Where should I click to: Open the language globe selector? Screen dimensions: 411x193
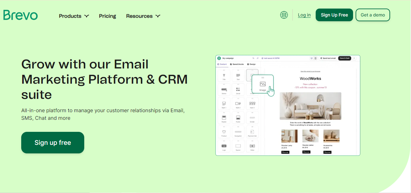pyautogui.click(x=284, y=15)
